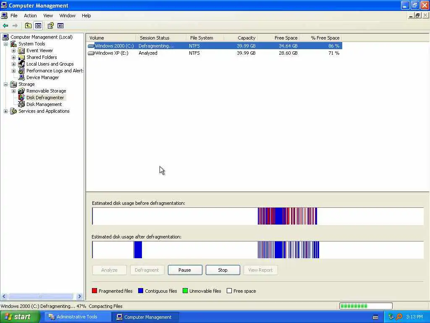The height and width of the screenshot is (323, 430).
Task: Click the Local Users and Groups icon
Action: 21,64
